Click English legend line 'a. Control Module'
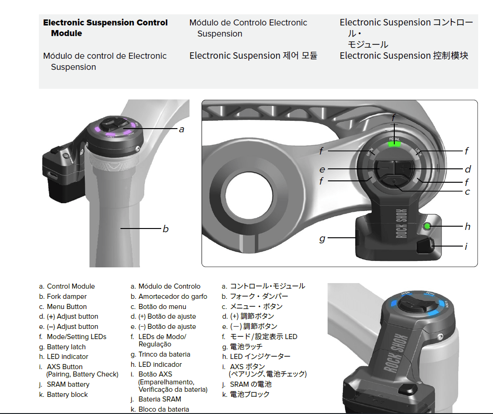 pos(67,286)
